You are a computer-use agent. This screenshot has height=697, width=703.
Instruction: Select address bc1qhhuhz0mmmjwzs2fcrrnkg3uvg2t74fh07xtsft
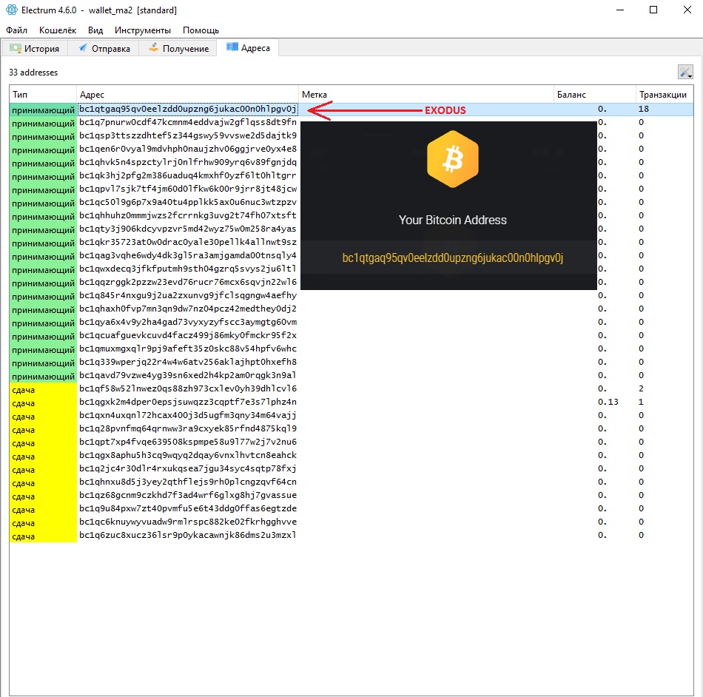[188, 215]
